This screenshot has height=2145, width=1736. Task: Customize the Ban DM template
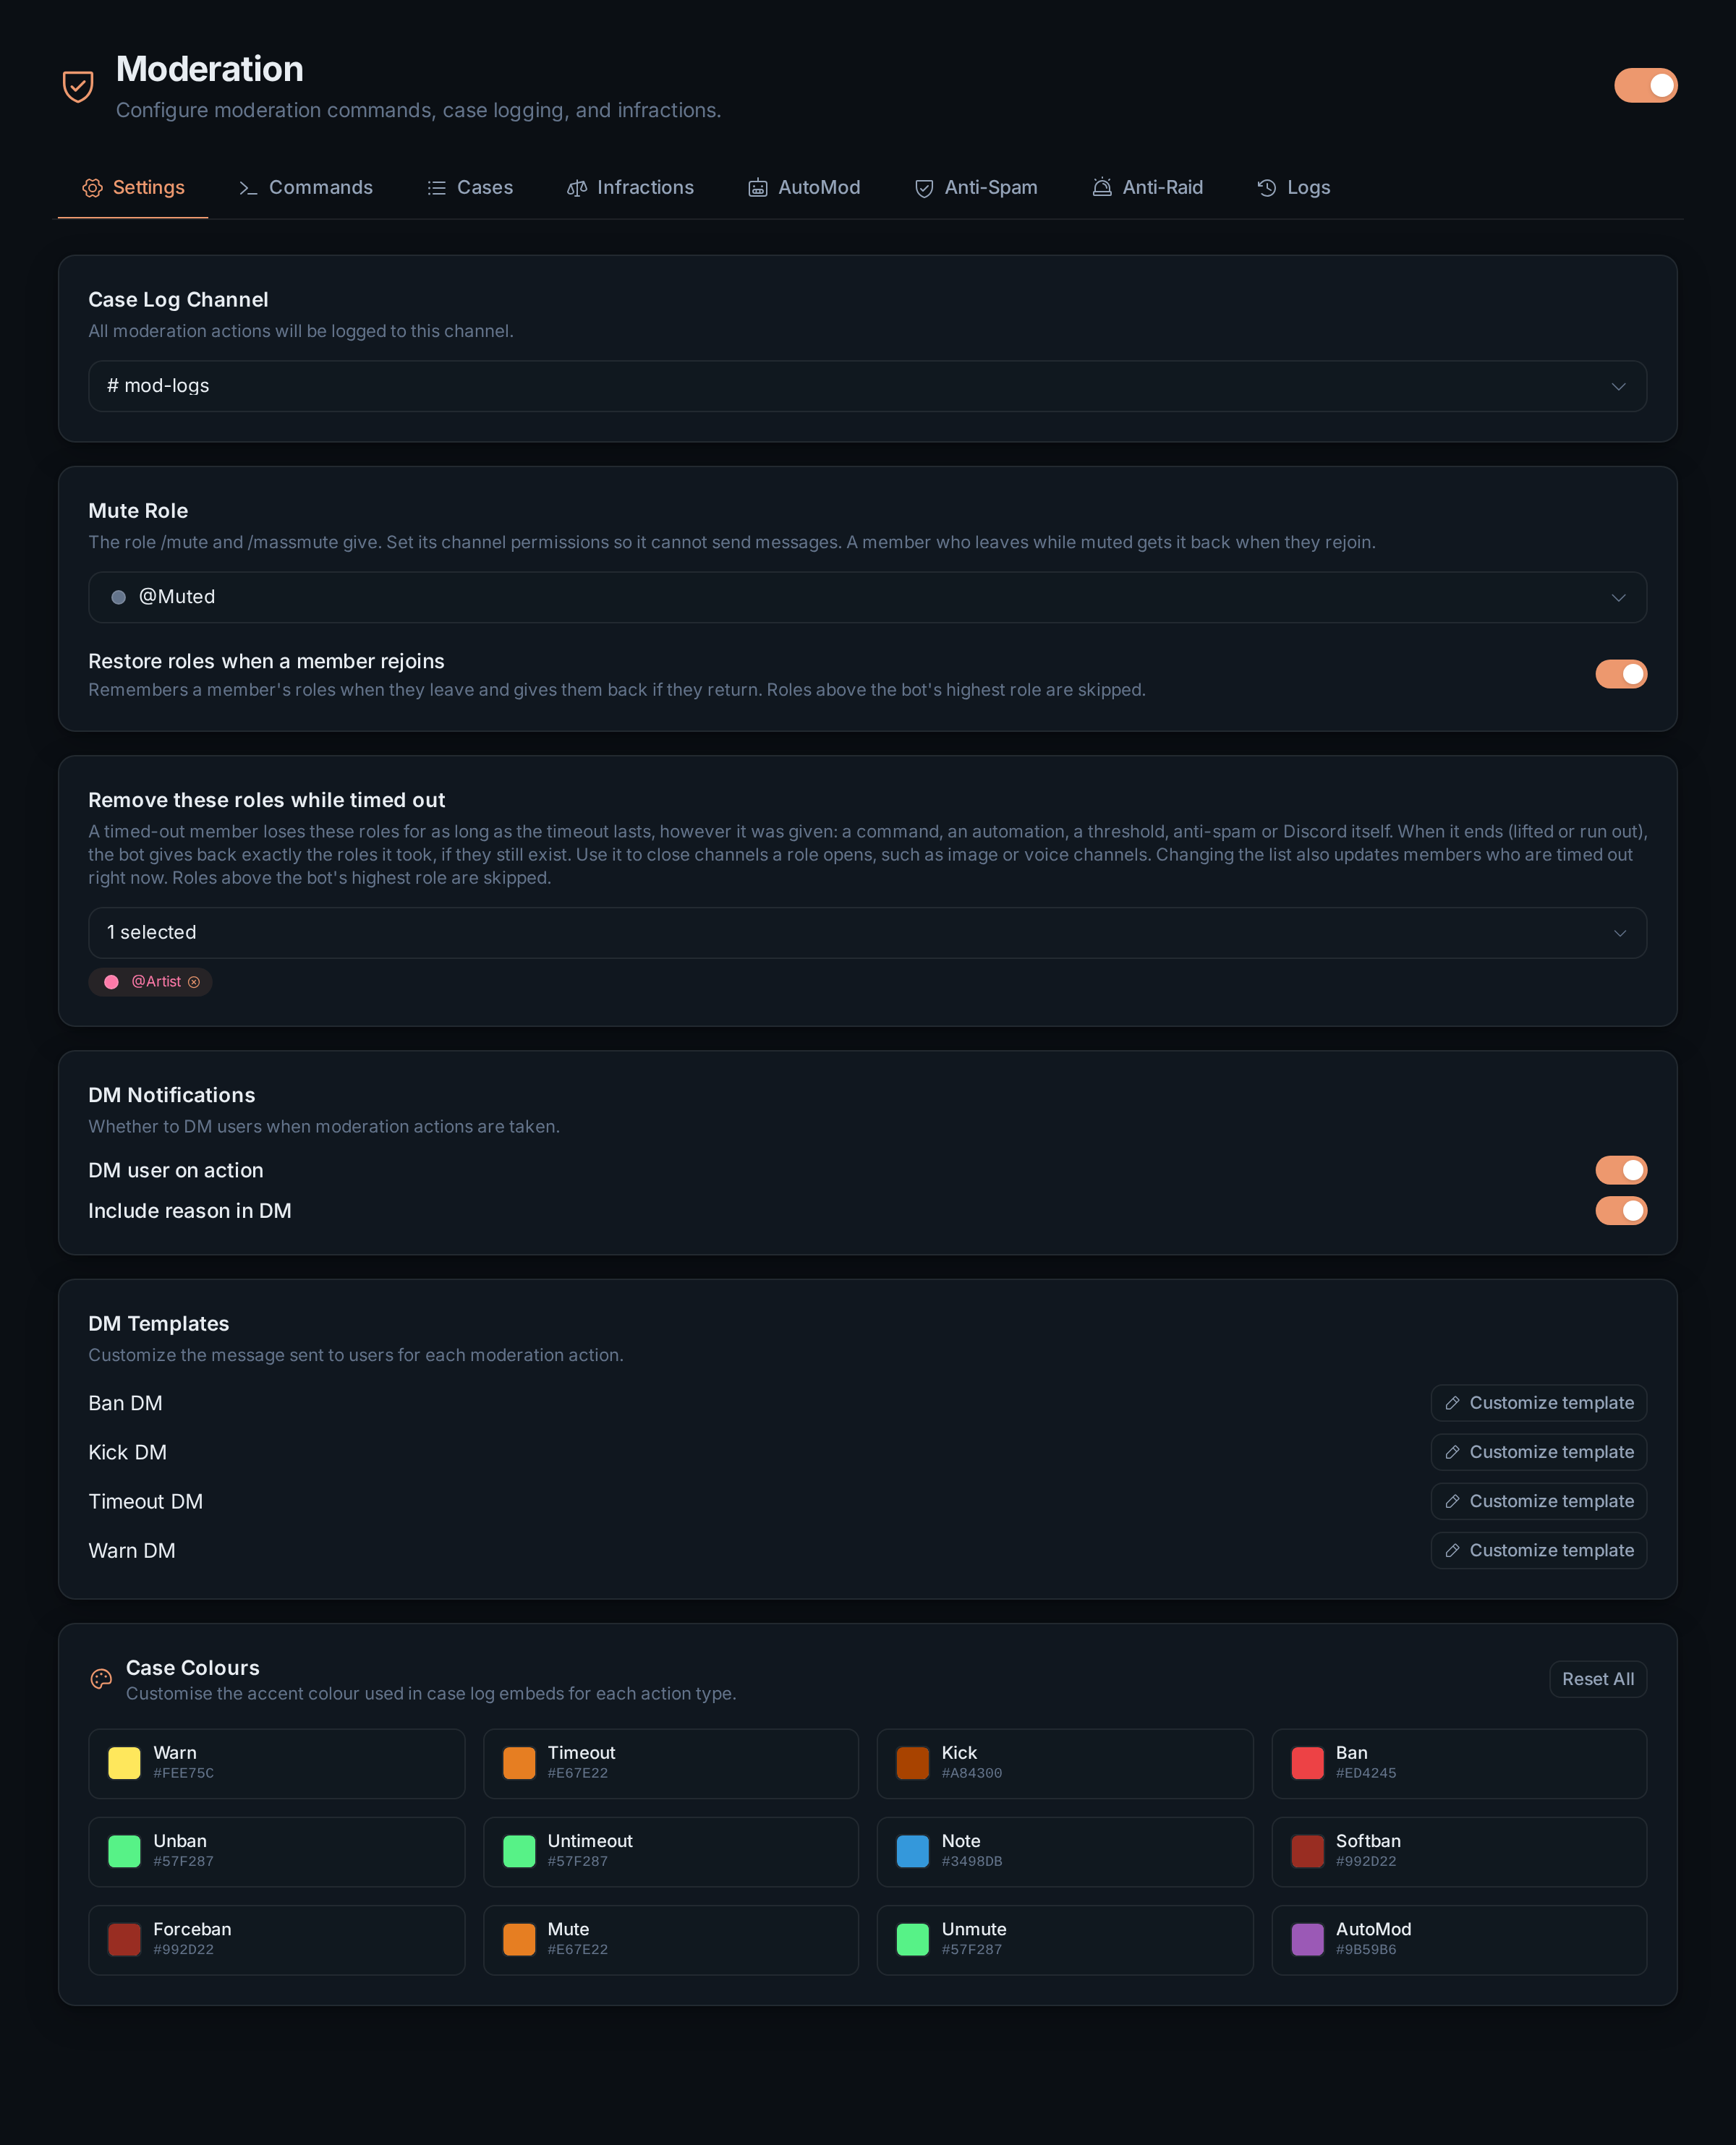[1538, 1403]
